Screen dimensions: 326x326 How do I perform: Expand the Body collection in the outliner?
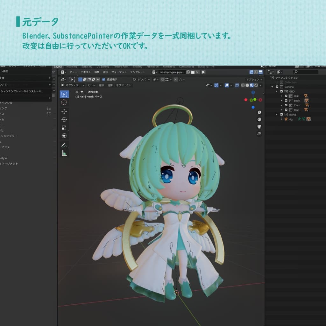pyautogui.click(x=281, y=101)
